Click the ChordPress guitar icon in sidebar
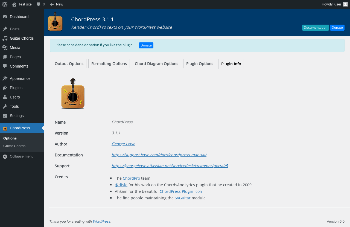Viewport: 350px width, 227px height. [5, 128]
